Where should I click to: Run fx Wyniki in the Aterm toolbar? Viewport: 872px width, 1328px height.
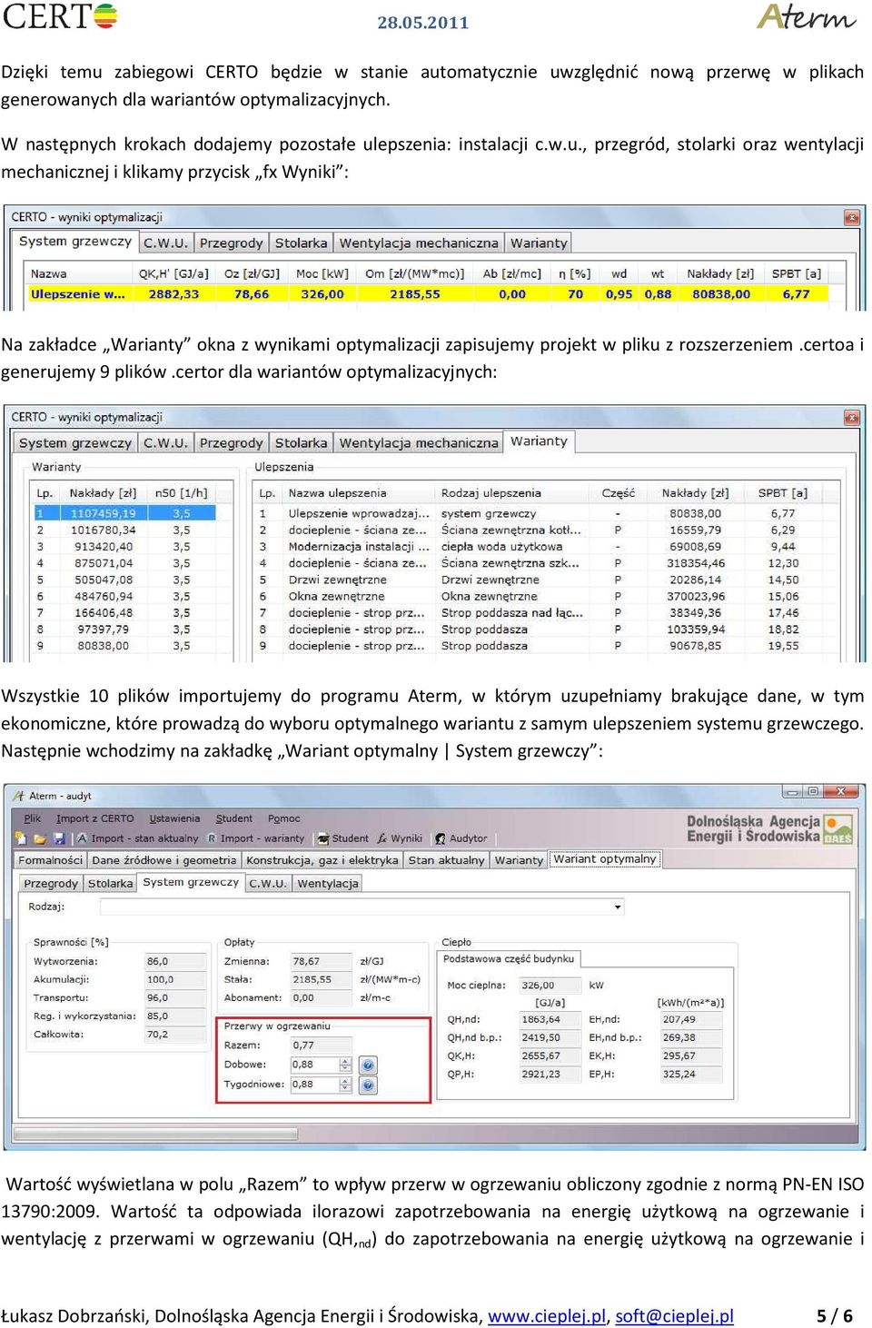click(400, 838)
